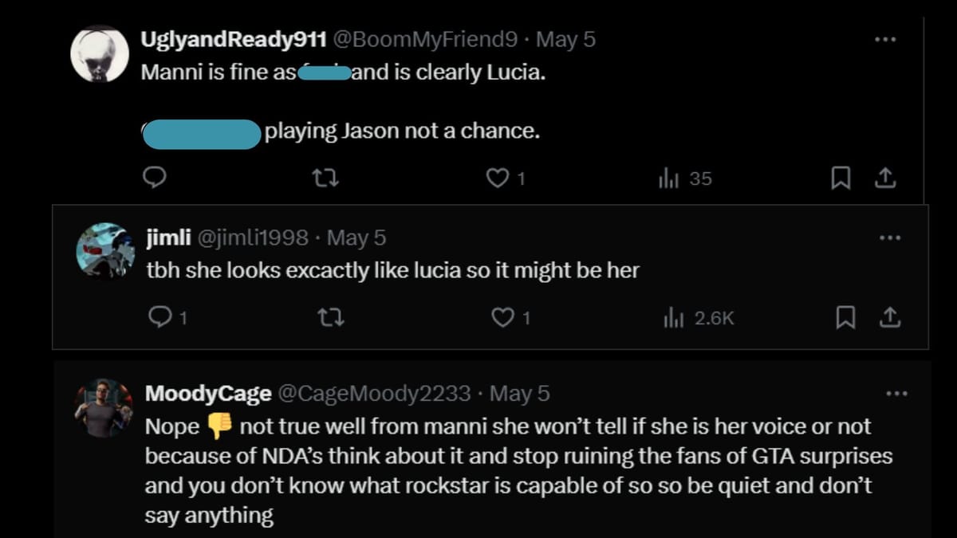Share UglyandReady911's tweet via upload icon
This screenshot has height=538, width=957.
[887, 179]
